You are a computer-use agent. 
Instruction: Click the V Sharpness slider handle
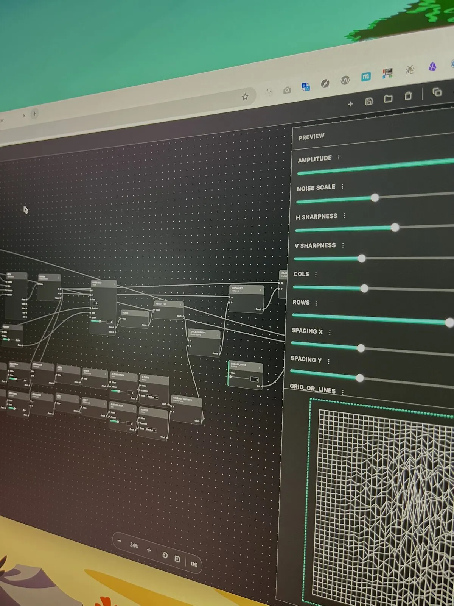click(362, 258)
